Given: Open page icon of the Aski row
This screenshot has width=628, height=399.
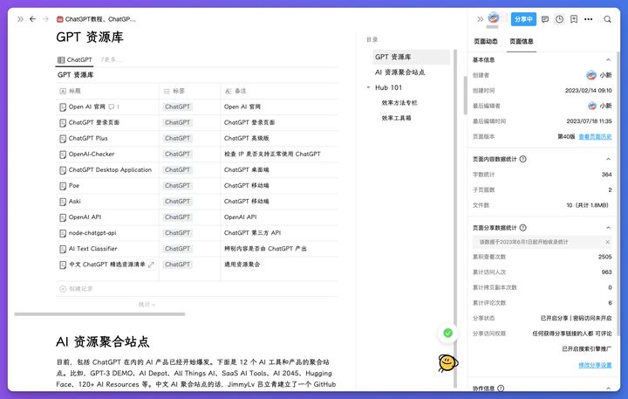Looking at the screenshot, I should pyautogui.click(x=63, y=202).
